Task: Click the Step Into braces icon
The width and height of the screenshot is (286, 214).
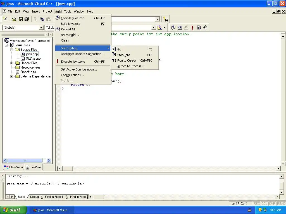Action: 114,55
